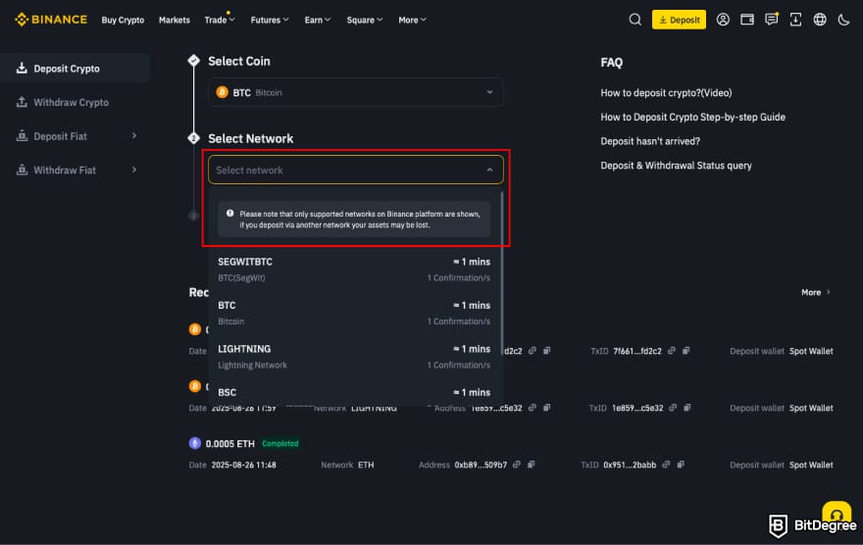The width and height of the screenshot is (863, 545).
Task: Click the Completed status on ETH deposit
Action: click(x=280, y=443)
